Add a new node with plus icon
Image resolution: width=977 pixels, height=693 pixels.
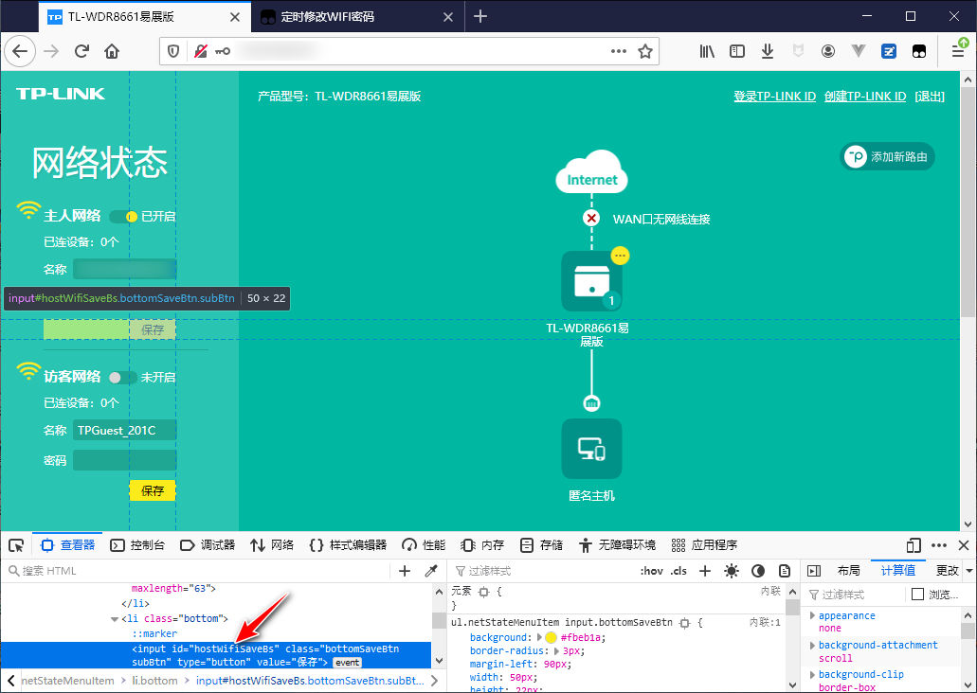(405, 571)
